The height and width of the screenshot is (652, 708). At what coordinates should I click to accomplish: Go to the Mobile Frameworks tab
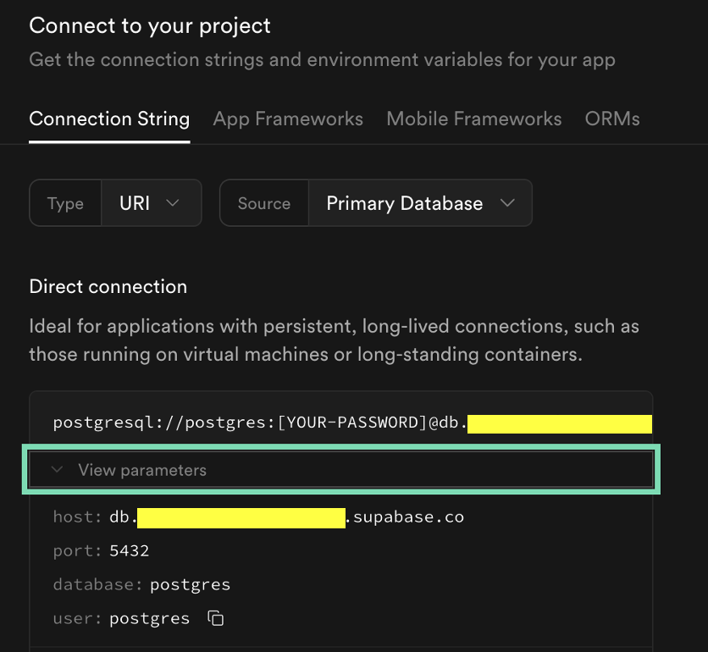(473, 119)
